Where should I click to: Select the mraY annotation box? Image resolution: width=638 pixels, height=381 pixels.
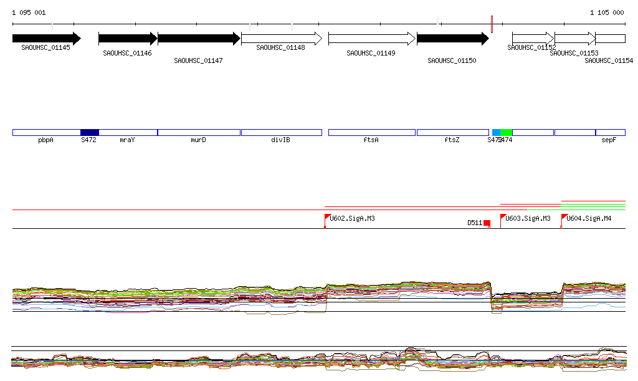tap(128, 132)
